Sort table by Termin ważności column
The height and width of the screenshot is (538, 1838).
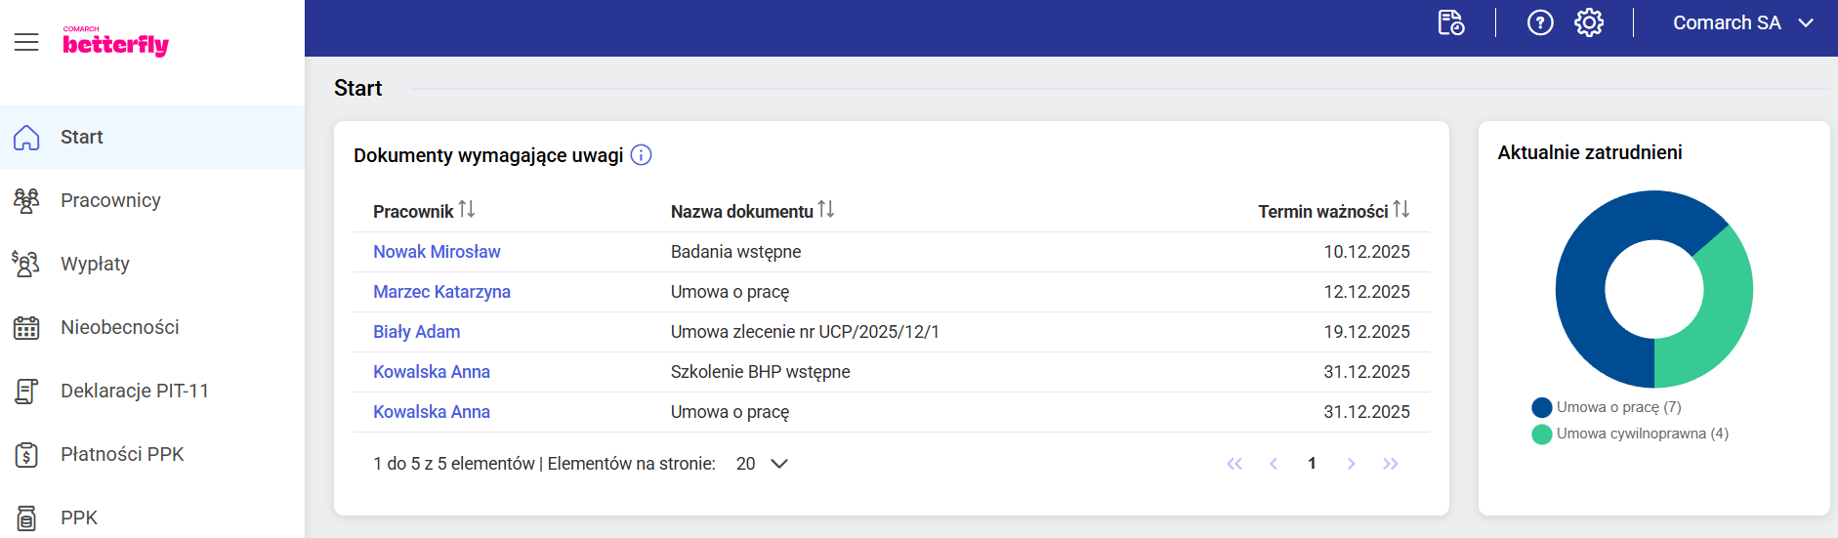(x=1401, y=210)
